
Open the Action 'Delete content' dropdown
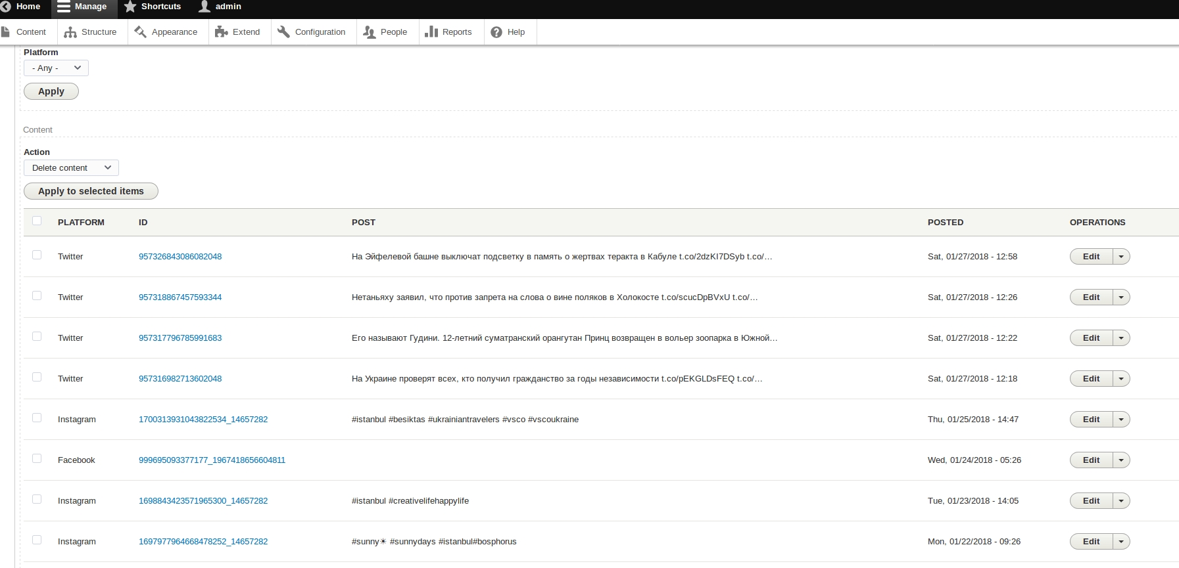pos(71,167)
